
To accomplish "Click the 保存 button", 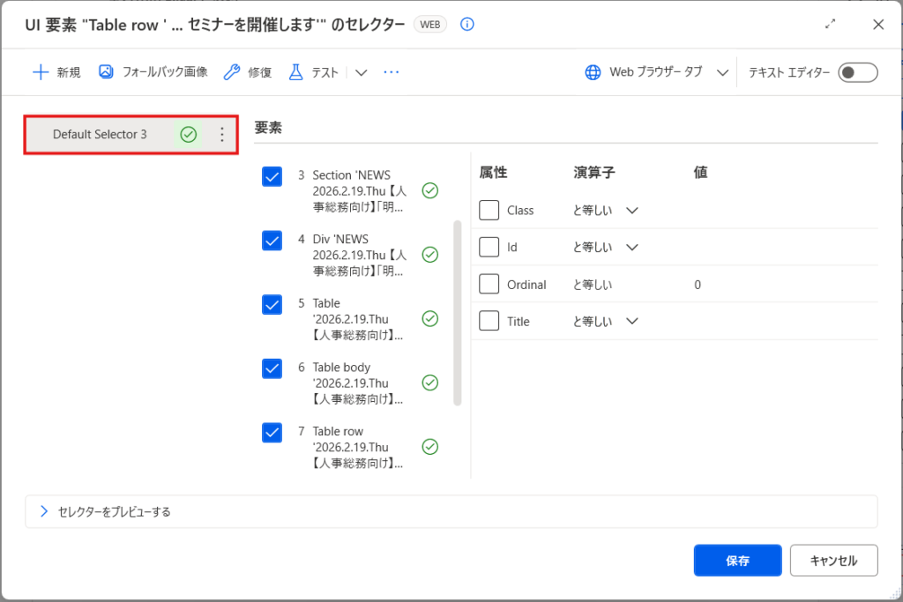I will click(x=737, y=561).
